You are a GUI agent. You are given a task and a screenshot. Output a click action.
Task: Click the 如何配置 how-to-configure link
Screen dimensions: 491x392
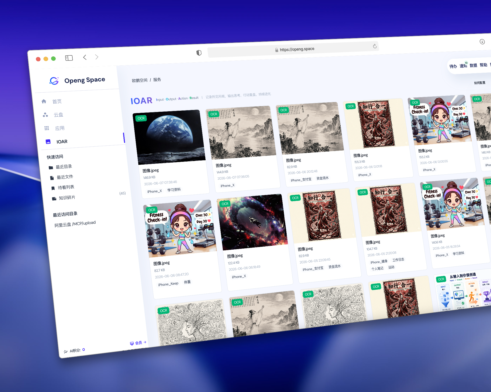coord(479,83)
